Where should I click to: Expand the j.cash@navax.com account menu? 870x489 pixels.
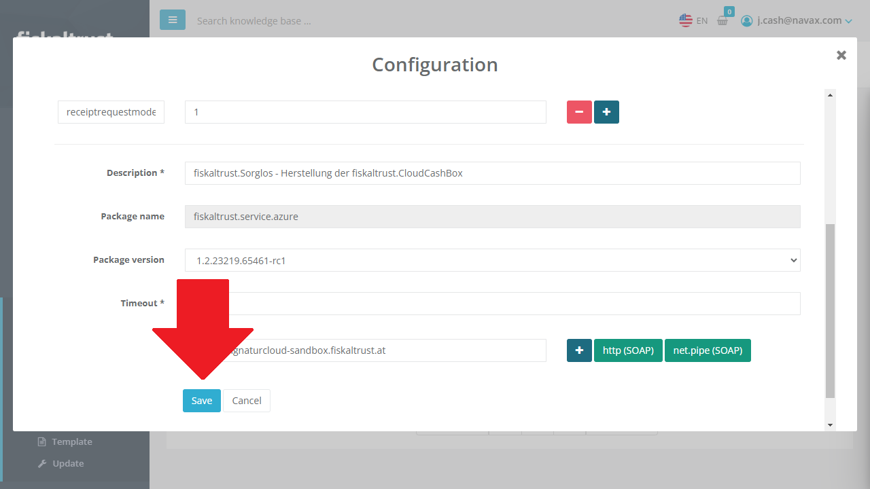coord(804,20)
